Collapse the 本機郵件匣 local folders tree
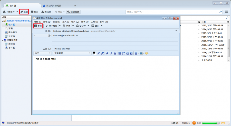Viewport: 231px width, 126px height. (x=2, y=40)
